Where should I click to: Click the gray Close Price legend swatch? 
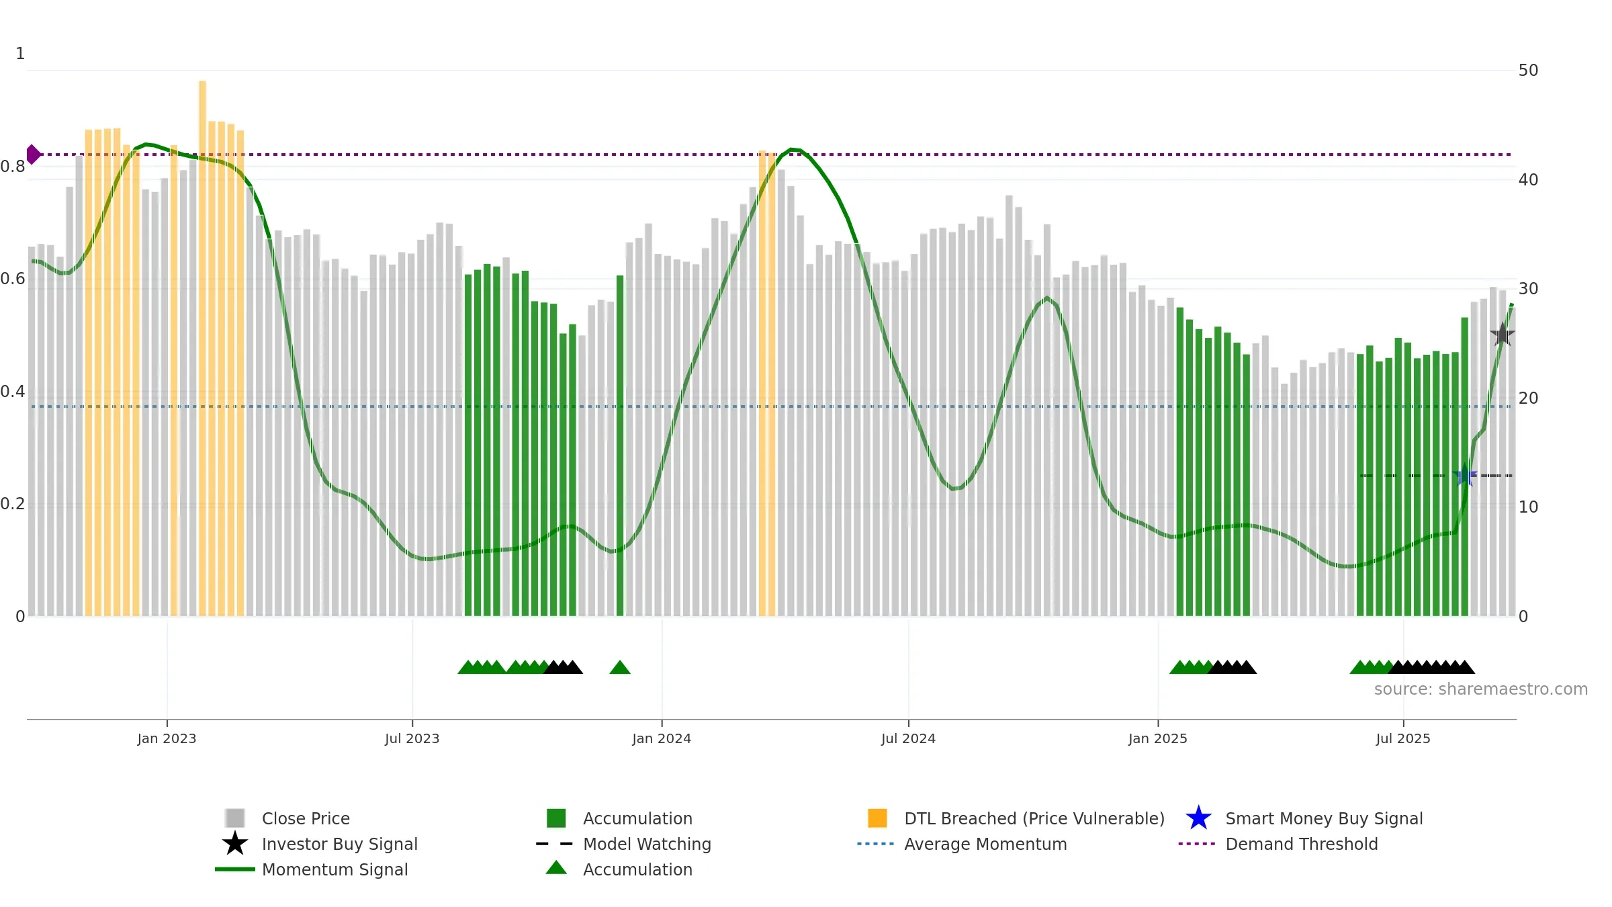[235, 818]
